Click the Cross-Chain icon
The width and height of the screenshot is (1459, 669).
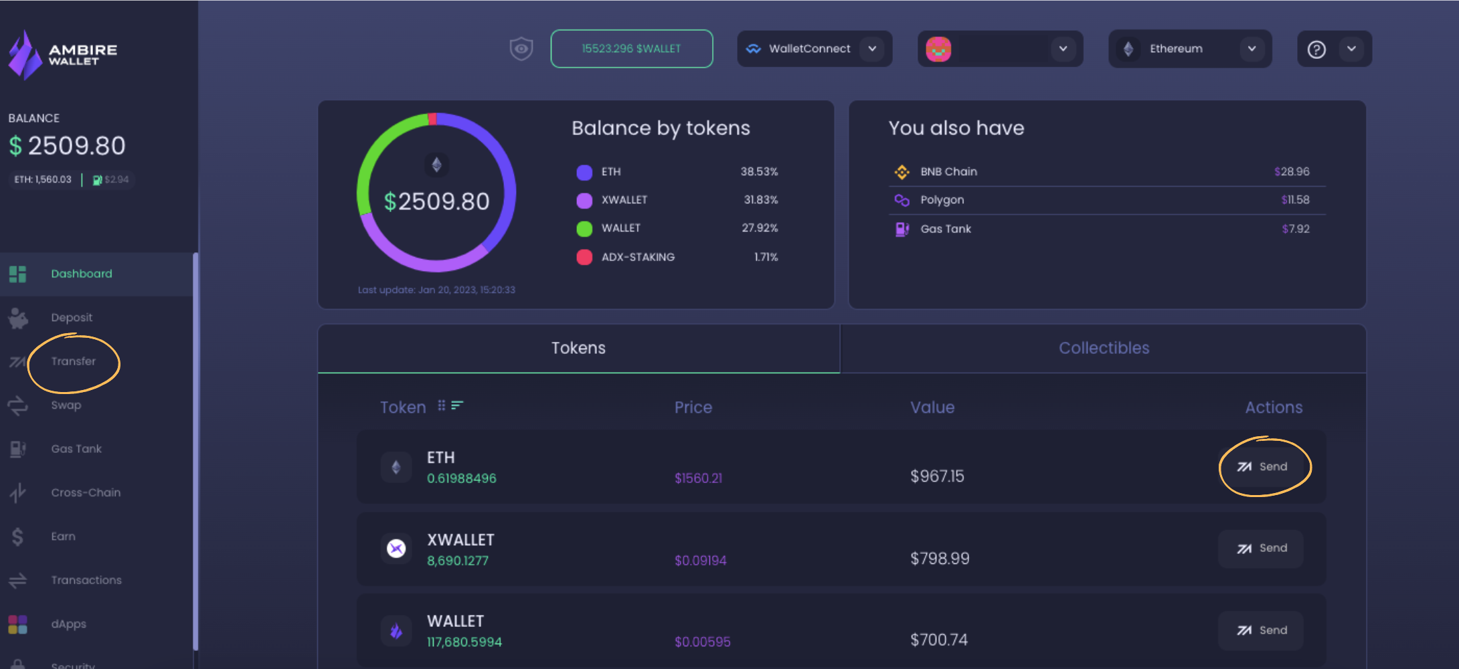[17, 493]
